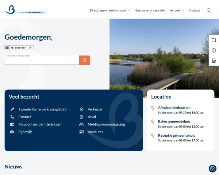Click the Lees voor speaker button
Image resolution: width=219 pixels, height=175 pixels.
tap(18, 48)
